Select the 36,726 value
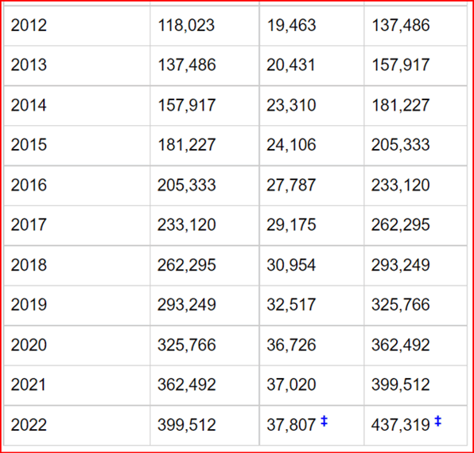The image size is (474, 453). 291,345
